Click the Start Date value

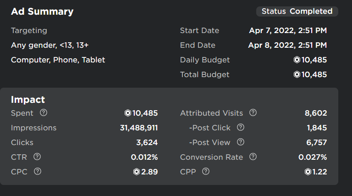[x=287, y=31]
